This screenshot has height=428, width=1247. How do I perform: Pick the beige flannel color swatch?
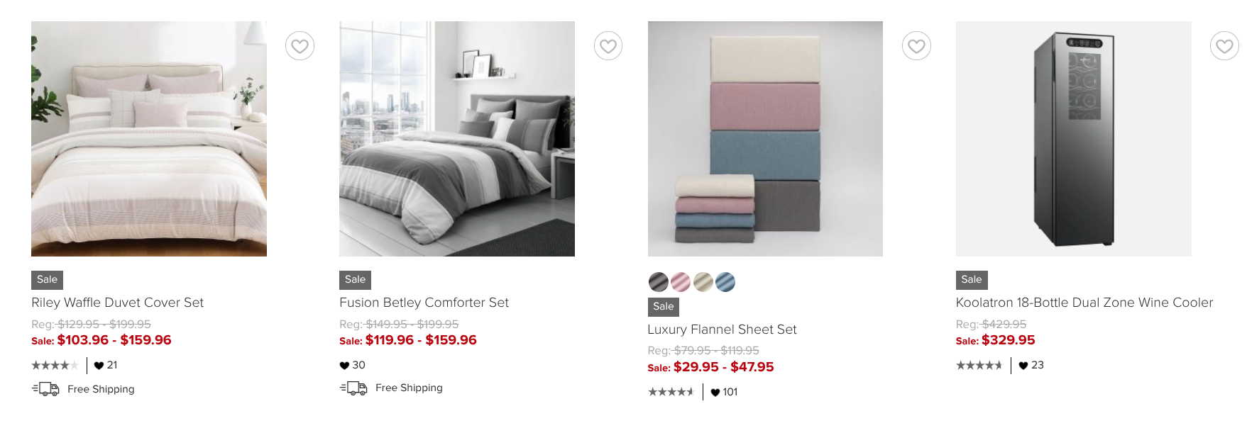click(703, 282)
